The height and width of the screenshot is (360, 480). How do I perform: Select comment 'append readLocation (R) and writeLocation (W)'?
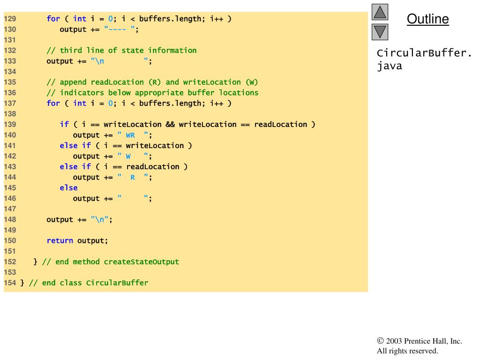(x=152, y=82)
